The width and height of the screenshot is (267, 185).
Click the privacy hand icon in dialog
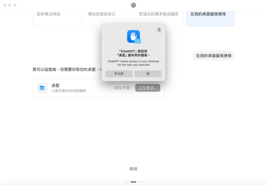(x=134, y=37)
